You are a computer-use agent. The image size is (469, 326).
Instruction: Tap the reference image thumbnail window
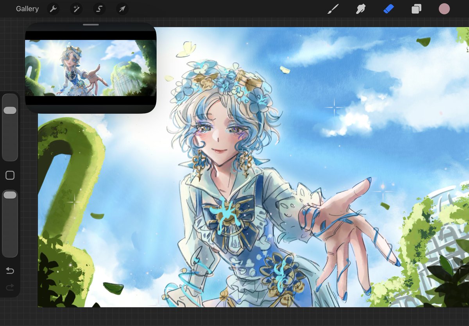click(x=91, y=68)
